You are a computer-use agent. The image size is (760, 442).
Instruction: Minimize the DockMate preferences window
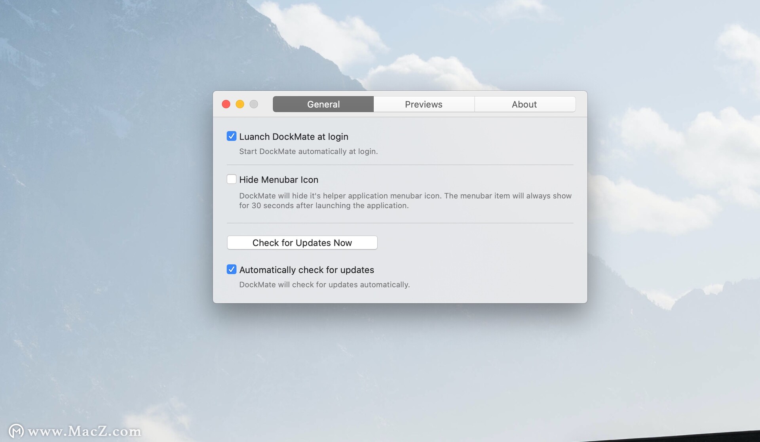[240, 104]
